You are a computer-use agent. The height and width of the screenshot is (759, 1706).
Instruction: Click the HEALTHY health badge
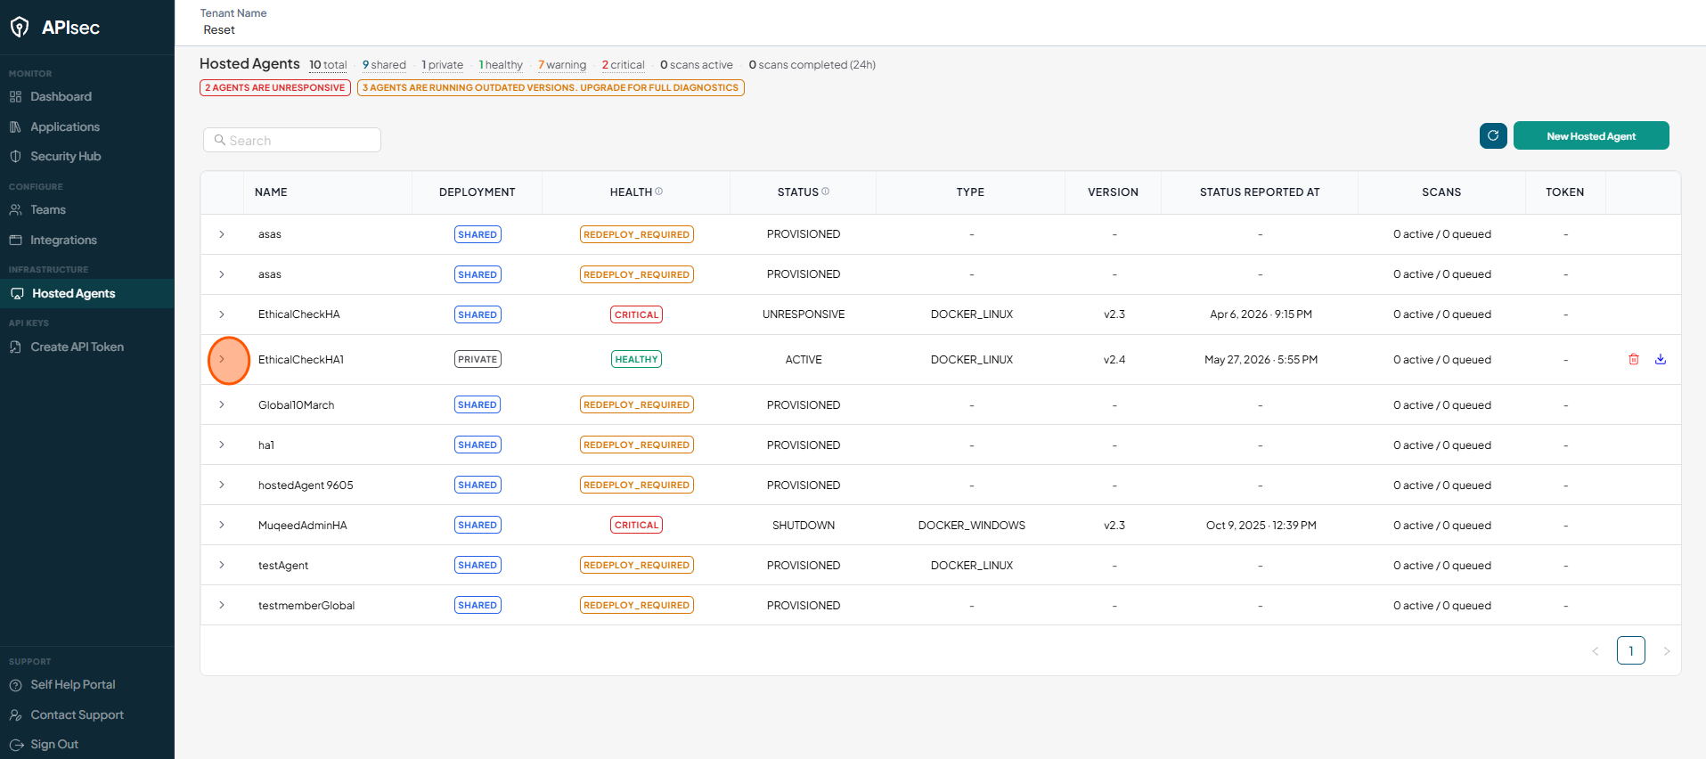click(x=637, y=359)
